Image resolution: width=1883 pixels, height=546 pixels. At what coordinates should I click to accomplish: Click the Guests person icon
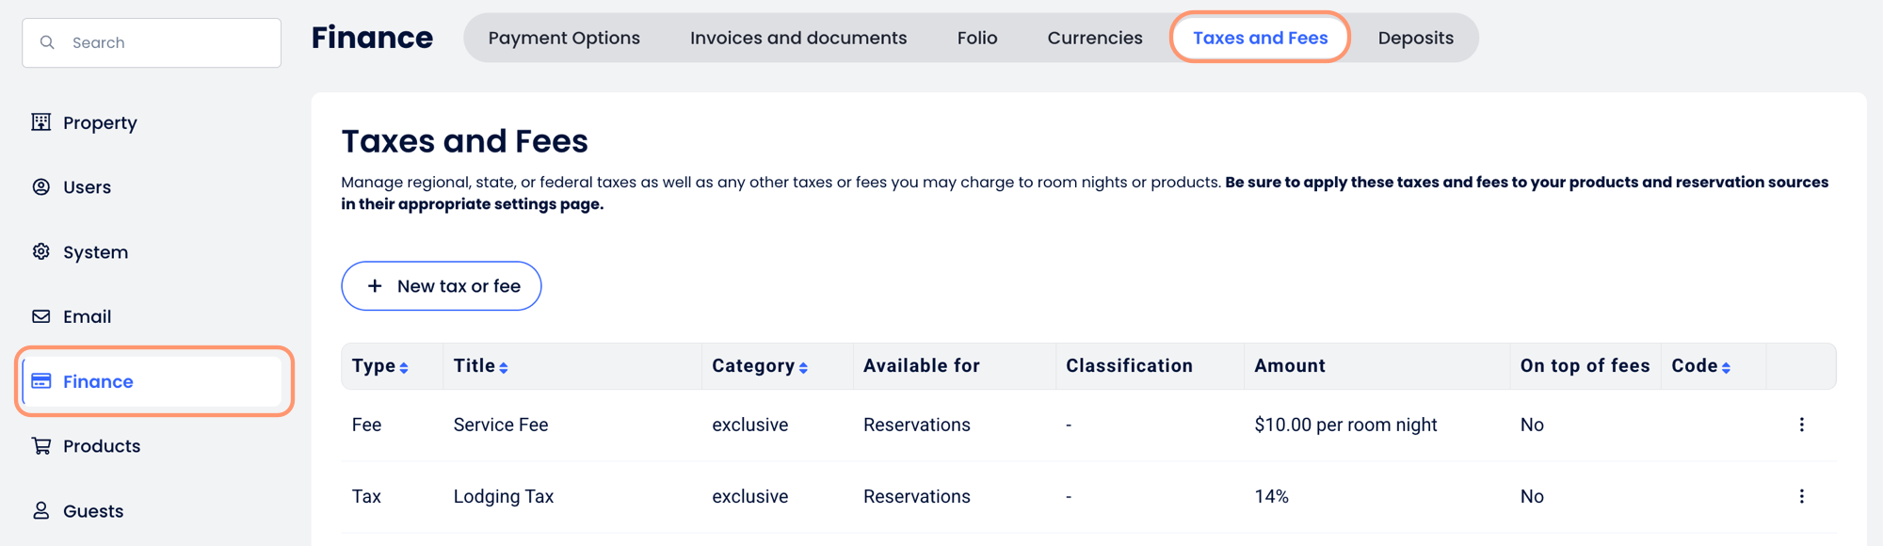(41, 510)
